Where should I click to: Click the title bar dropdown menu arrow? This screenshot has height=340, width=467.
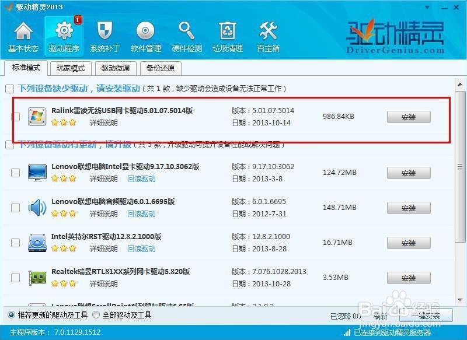427,7
